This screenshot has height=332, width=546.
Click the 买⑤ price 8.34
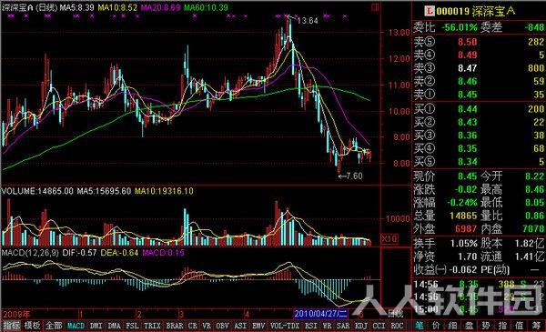click(x=468, y=162)
